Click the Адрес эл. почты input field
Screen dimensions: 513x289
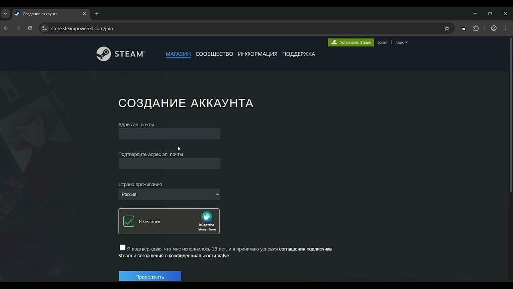click(169, 134)
